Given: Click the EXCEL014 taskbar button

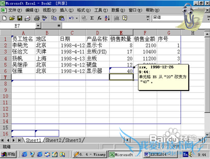Looking at the screenshot, I should pyautogui.click(x=160, y=154).
